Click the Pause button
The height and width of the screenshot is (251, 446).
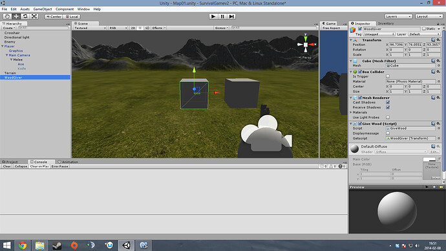[x=222, y=17]
